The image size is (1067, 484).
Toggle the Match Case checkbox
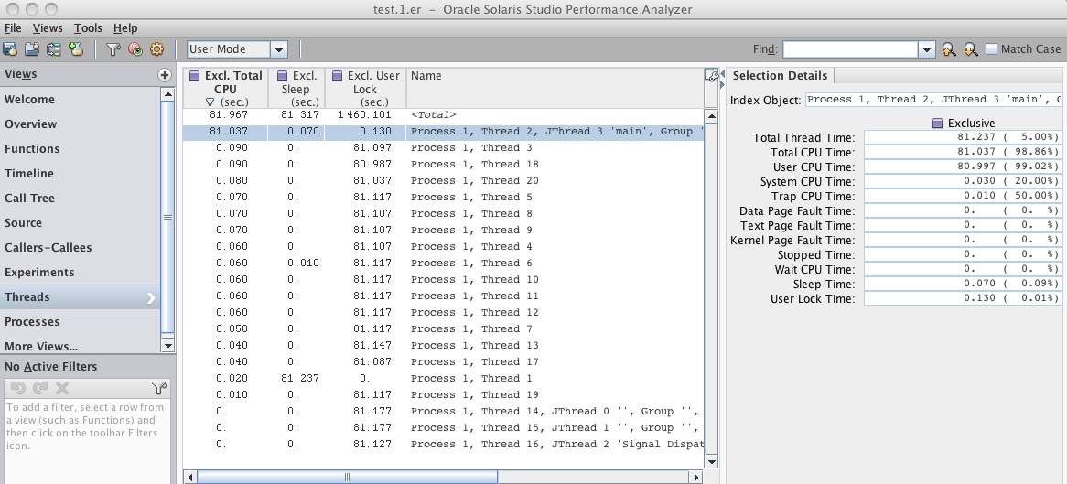coord(991,49)
